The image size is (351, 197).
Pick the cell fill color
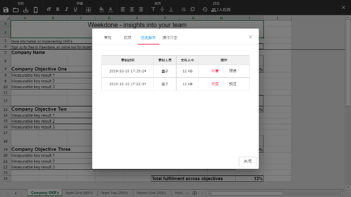(101, 9)
